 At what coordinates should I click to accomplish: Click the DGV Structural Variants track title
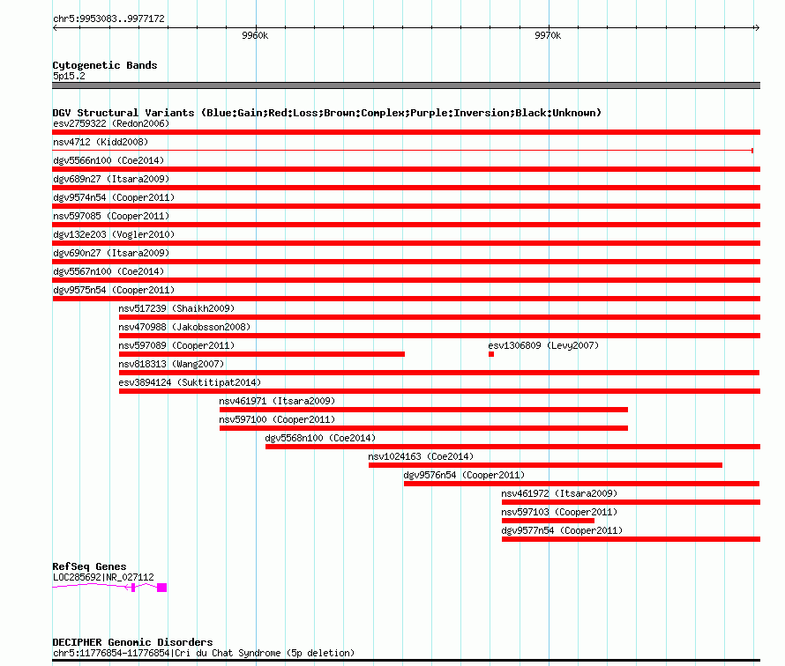327,113
